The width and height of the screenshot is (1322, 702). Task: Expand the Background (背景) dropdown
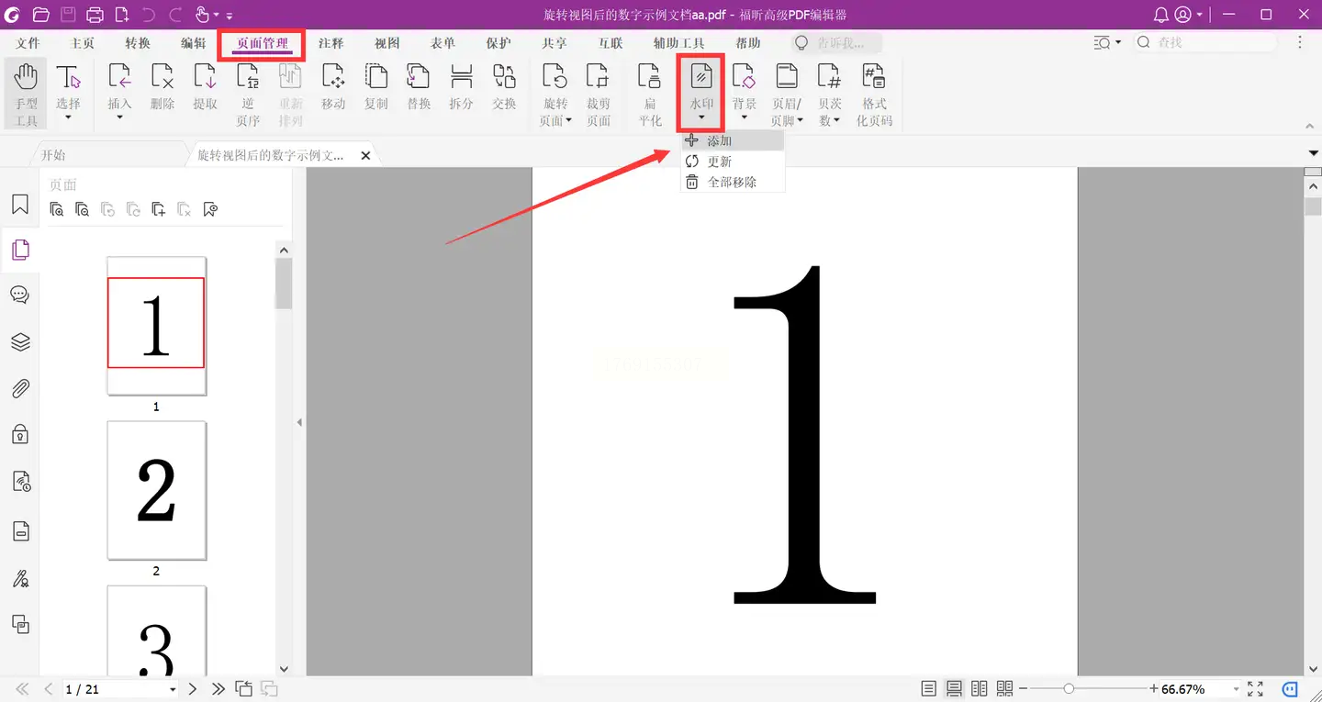(744, 117)
